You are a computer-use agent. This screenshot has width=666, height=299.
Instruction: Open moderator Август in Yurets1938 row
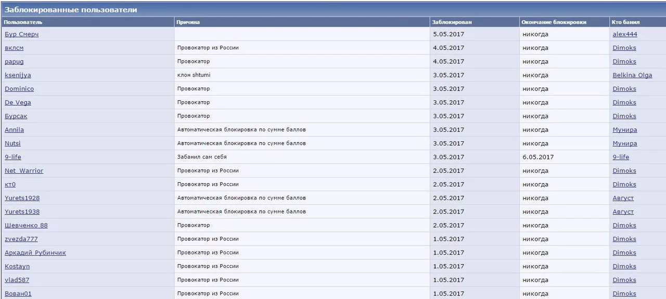pos(623,212)
